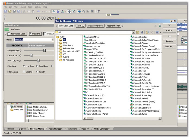This screenshot has height=138, width=190.
Task: Click the Refresh icon in Plug-In Chooser
Action: pyautogui.click(x=142, y=32)
